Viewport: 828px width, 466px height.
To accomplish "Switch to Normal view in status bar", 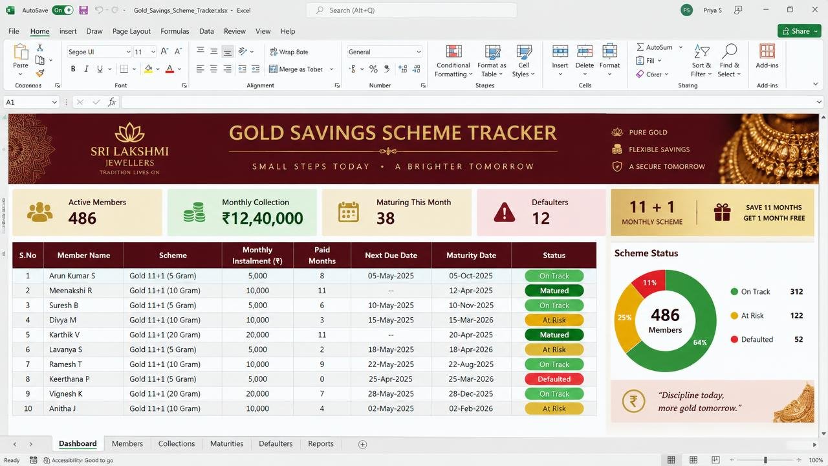I will [x=671, y=460].
